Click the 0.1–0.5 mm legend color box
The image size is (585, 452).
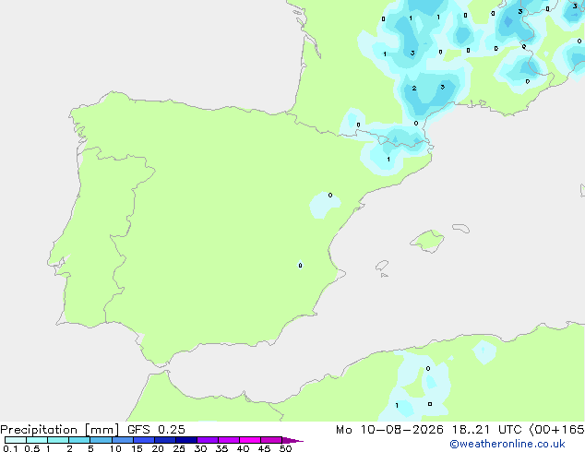16,440
